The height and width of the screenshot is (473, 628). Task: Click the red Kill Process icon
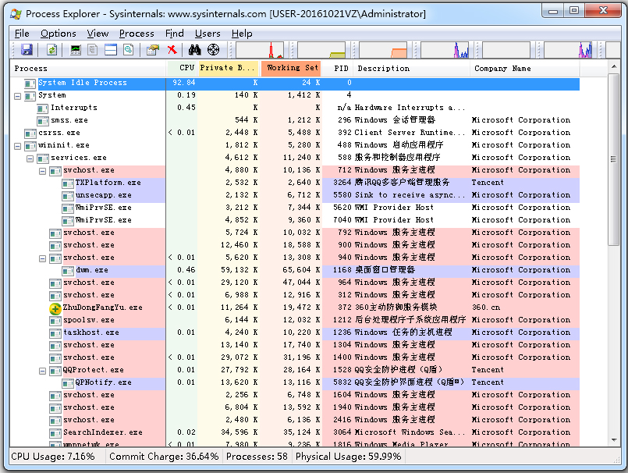point(172,50)
